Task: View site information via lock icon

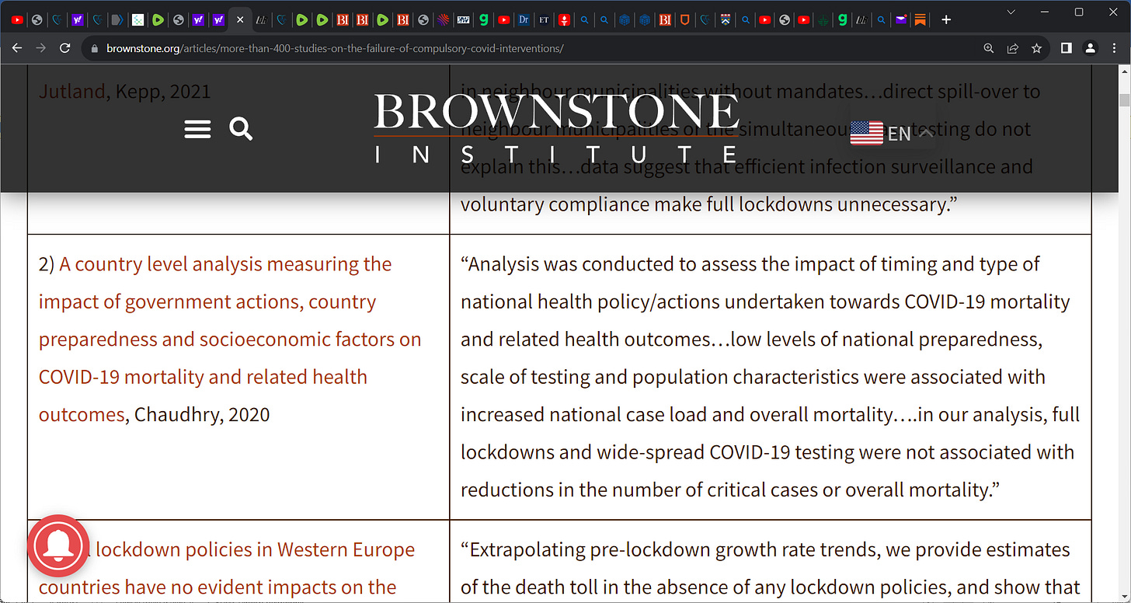Action: (95, 48)
